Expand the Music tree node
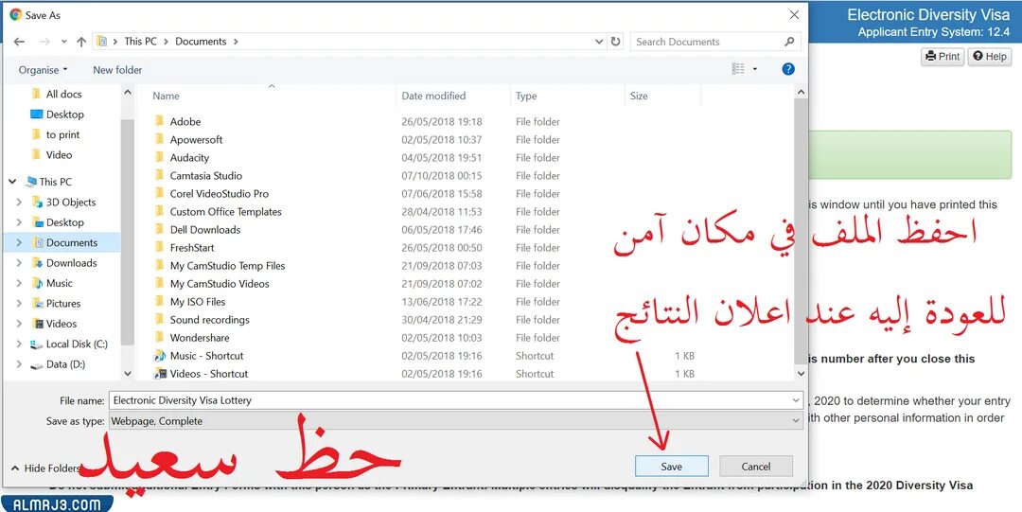 [x=19, y=283]
